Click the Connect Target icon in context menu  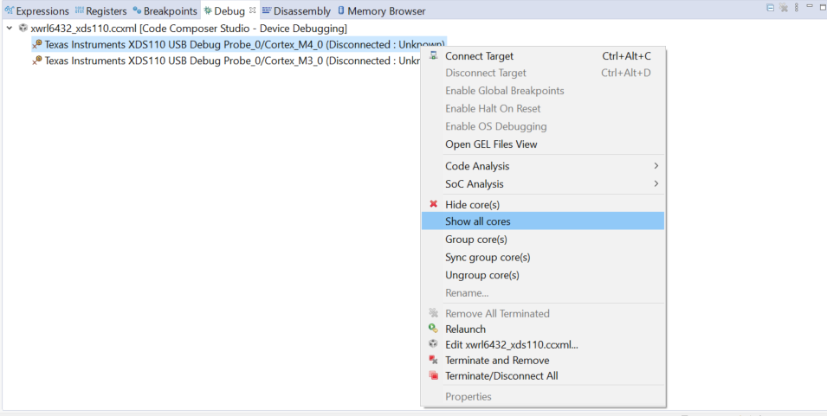pyautogui.click(x=434, y=55)
